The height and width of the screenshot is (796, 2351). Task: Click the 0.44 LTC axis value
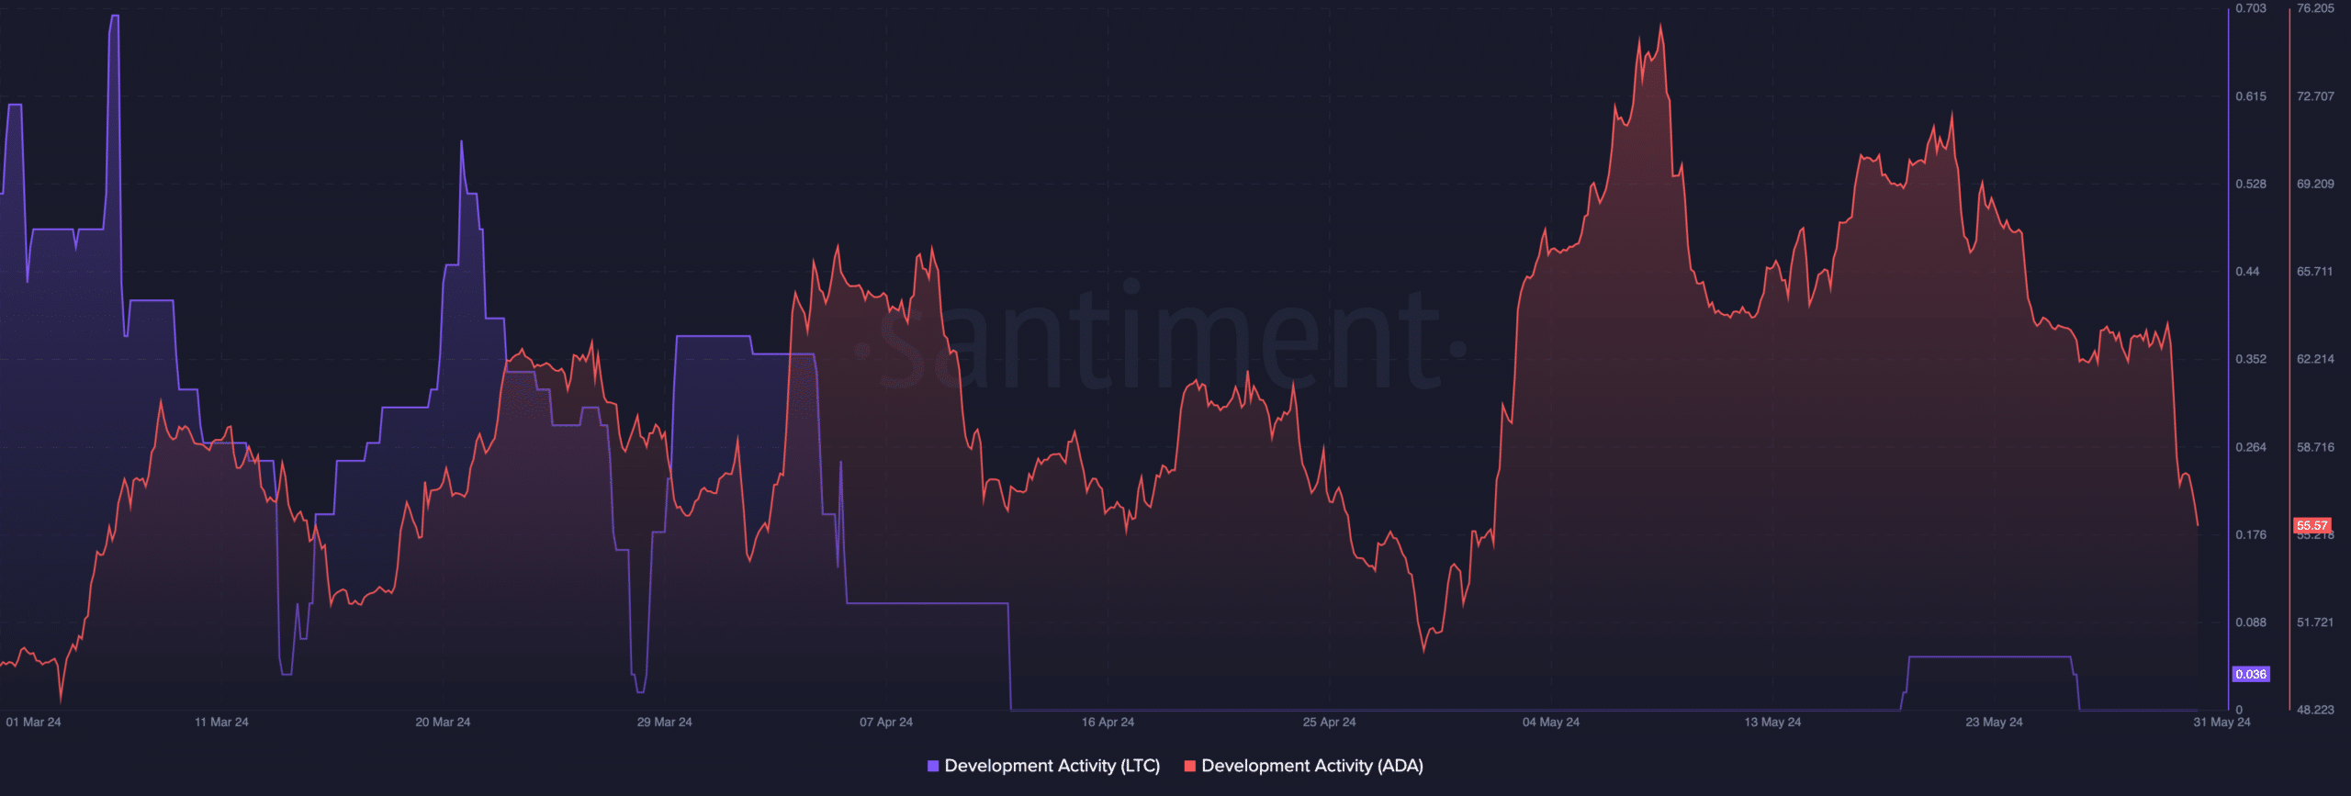(x=2247, y=272)
